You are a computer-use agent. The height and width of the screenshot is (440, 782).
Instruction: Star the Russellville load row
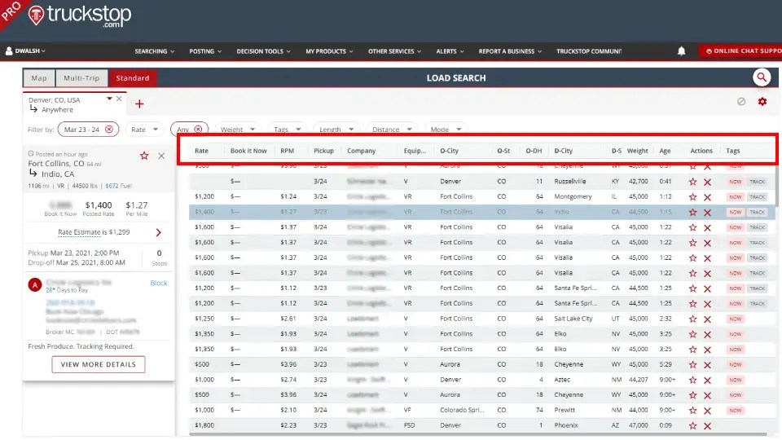(x=692, y=182)
